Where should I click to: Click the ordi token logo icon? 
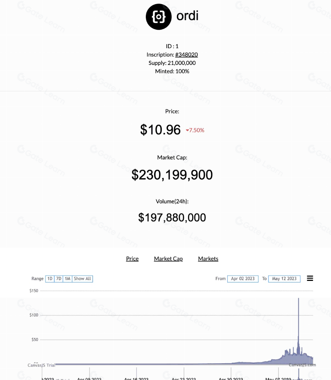(159, 17)
